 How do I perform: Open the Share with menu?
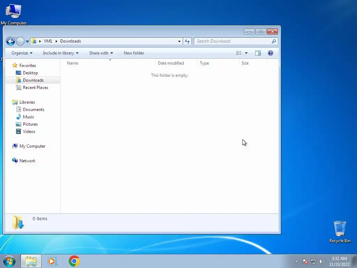[x=101, y=53]
